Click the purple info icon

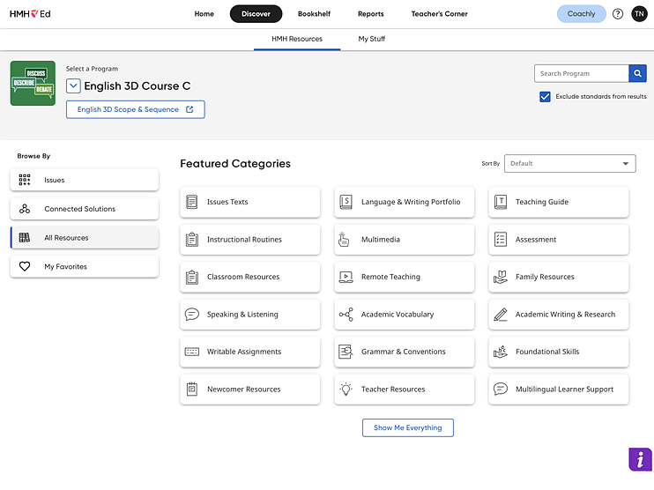640,459
